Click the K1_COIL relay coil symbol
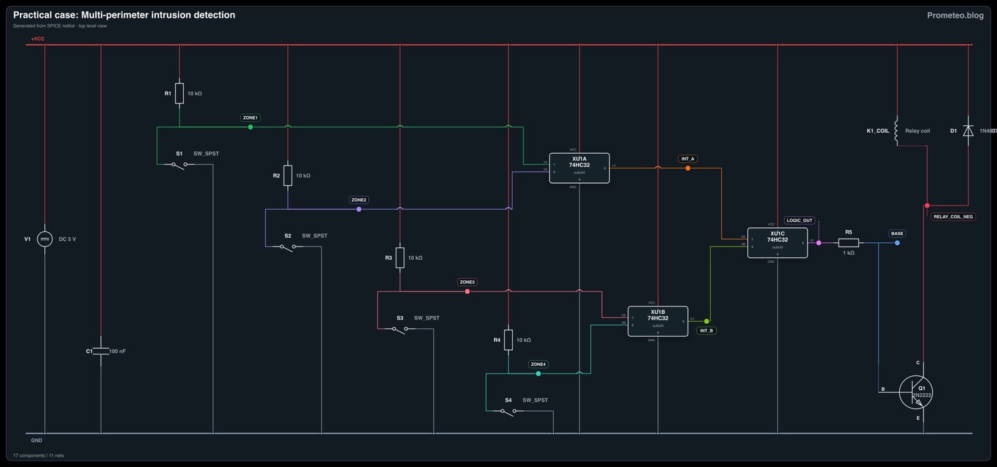The width and height of the screenshot is (997, 467). point(896,131)
